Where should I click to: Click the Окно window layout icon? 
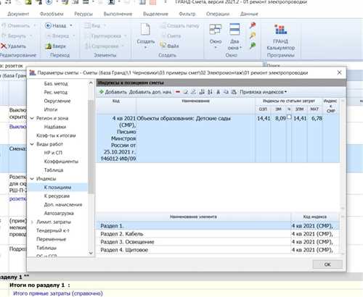216,30
